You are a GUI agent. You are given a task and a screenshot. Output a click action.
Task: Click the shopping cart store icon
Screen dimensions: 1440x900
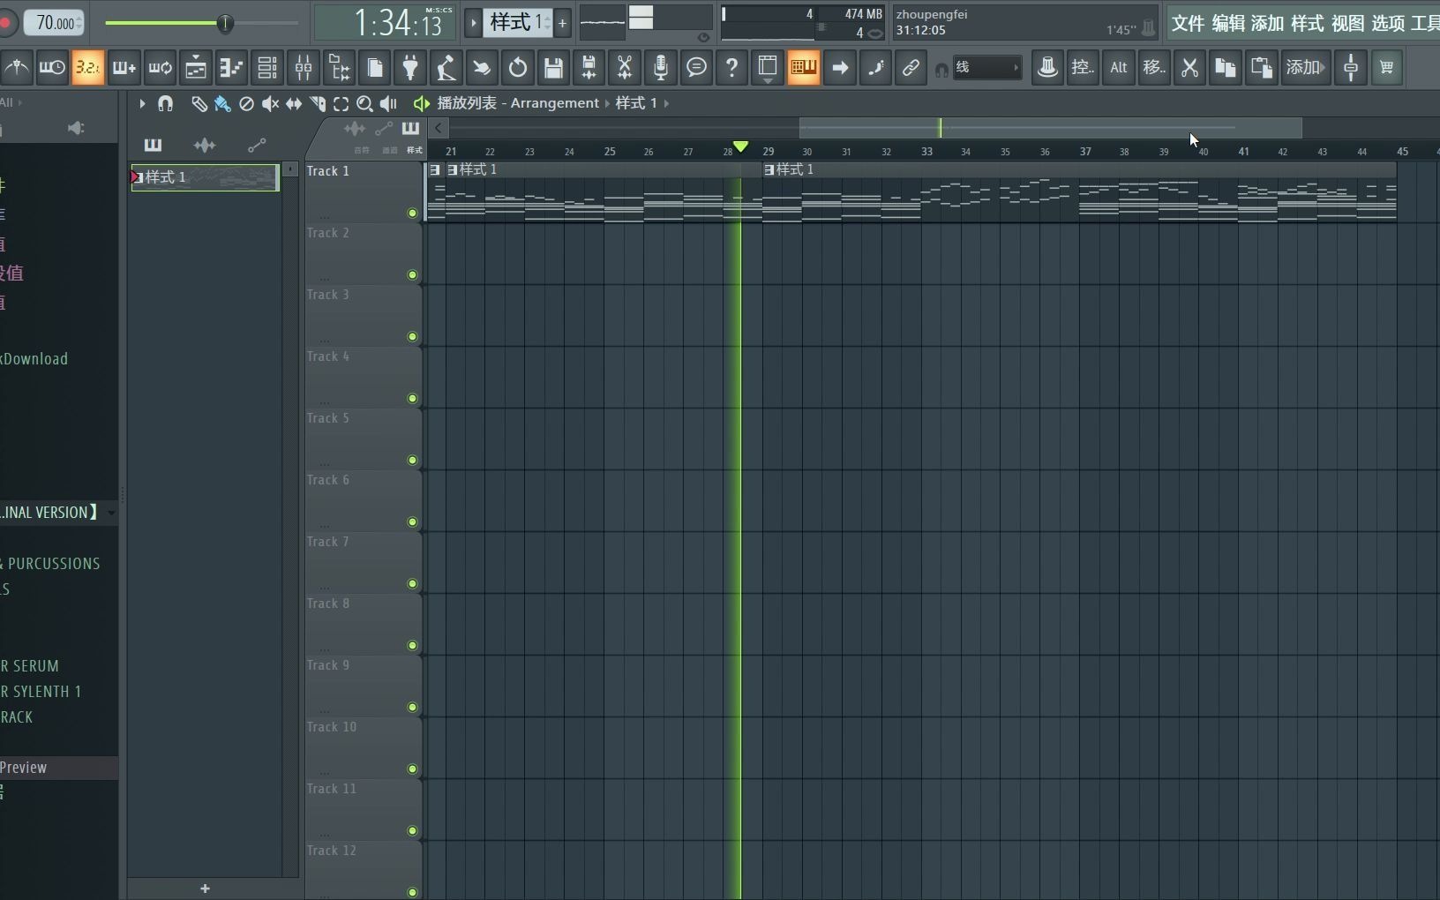1387,67
